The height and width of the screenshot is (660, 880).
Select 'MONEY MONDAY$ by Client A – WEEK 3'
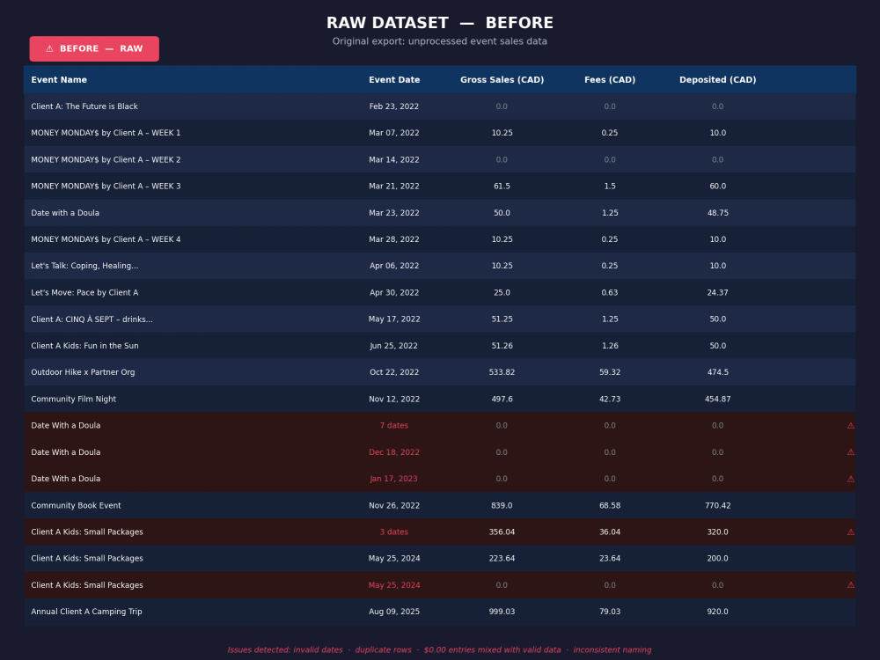(106, 186)
